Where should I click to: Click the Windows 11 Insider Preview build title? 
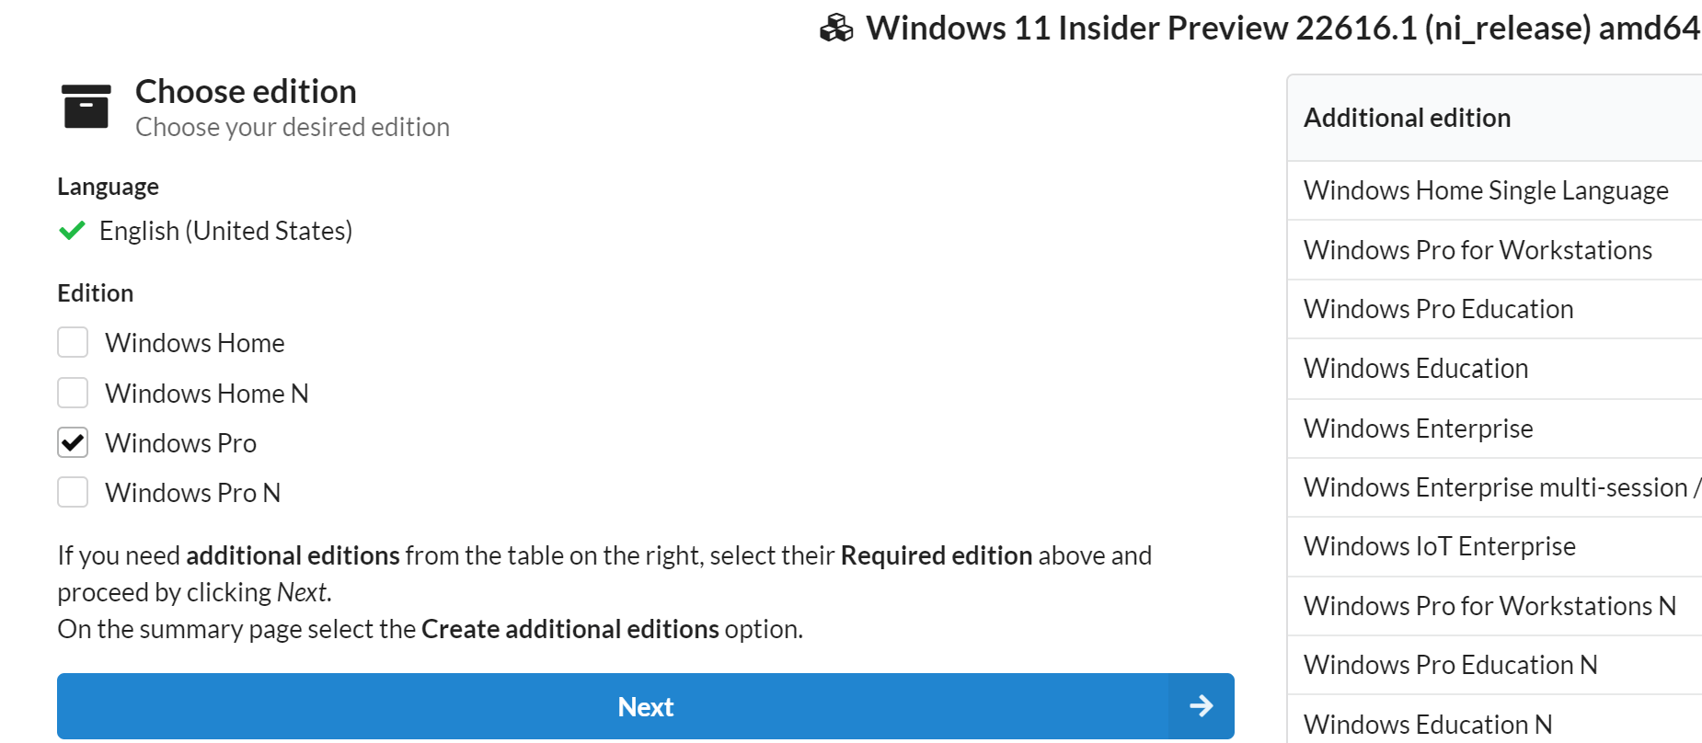tap(1282, 29)
